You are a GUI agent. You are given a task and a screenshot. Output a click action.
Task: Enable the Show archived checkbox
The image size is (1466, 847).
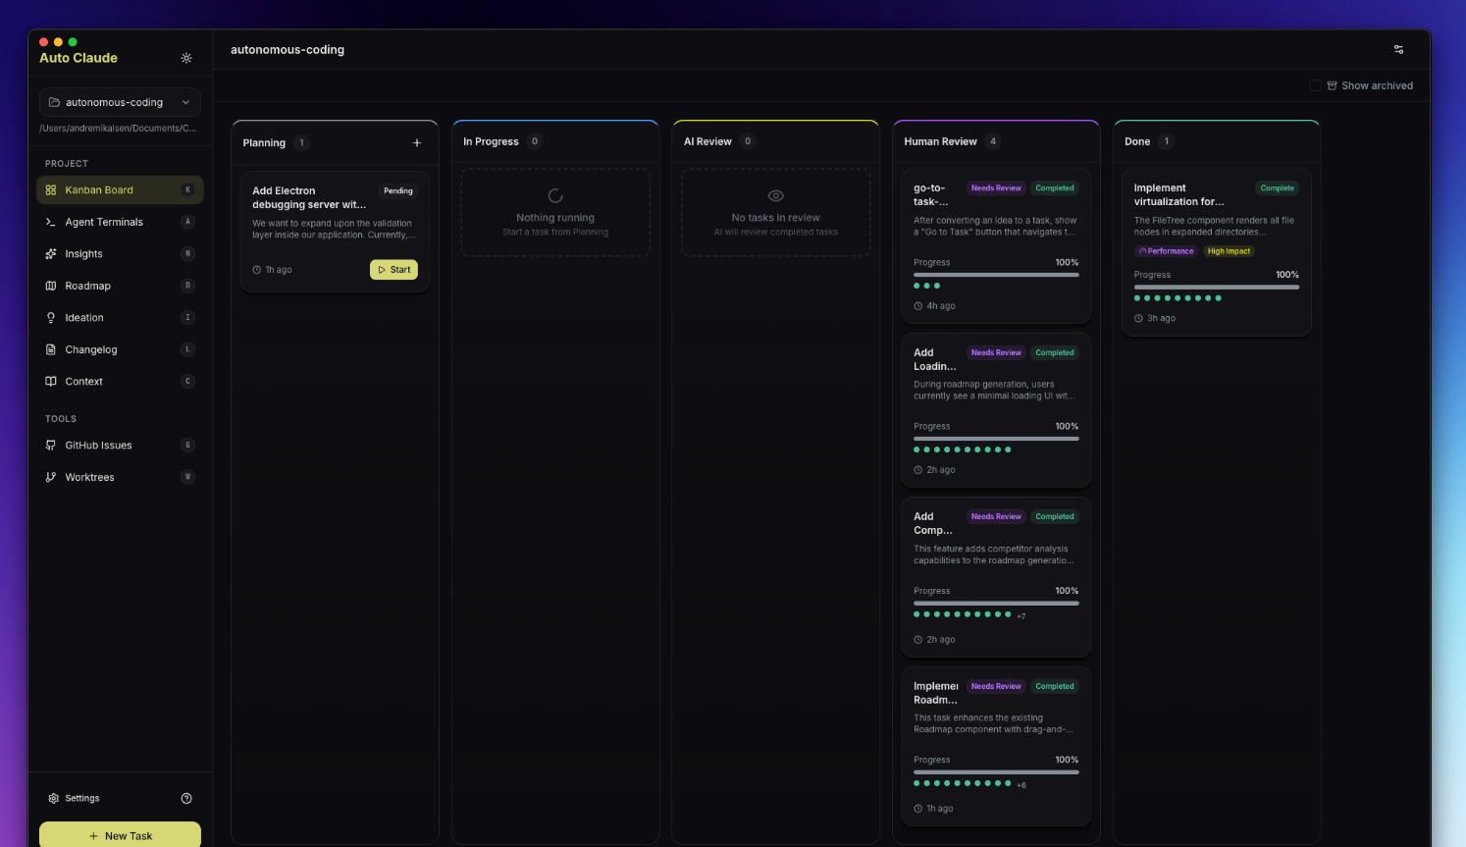point(1316,86)
